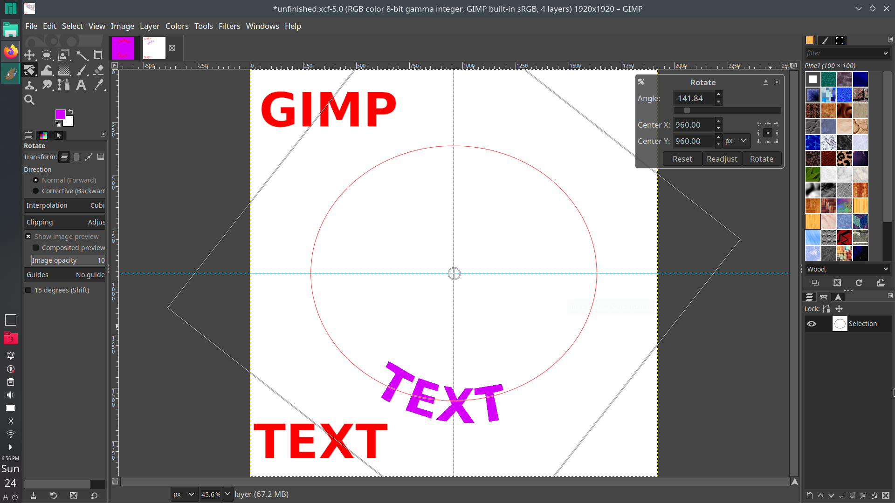The image size is (895, 503).
Task: Enable 15 degrees (Shift) constraint
Action: [x=57, y=290]
